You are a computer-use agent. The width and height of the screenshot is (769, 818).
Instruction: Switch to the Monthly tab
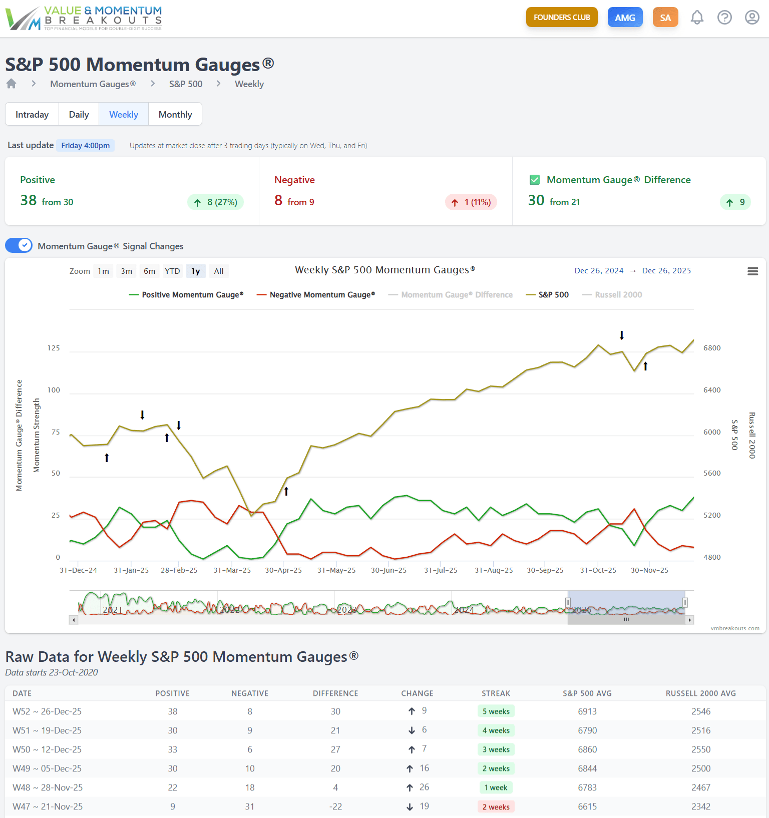[175, 115]
